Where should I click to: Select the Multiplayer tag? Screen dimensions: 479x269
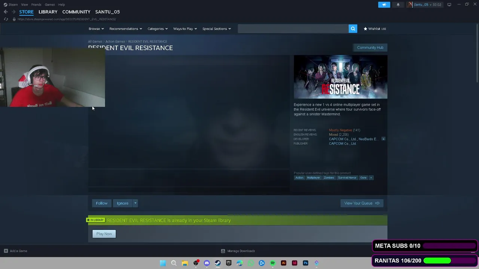[313, 178]
